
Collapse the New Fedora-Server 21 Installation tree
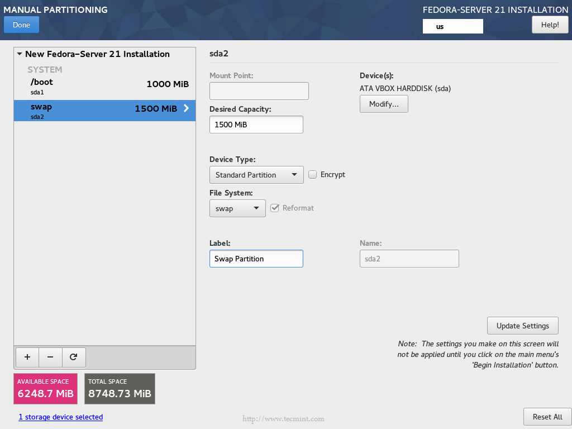[20, 54]
